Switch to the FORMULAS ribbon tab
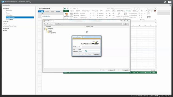Viewport: 173px width, 97px height. click(95, 11)
